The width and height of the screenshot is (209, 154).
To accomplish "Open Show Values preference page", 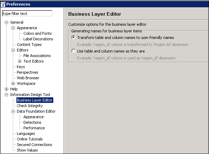I will pyautogui.click(x=27, y=150).
